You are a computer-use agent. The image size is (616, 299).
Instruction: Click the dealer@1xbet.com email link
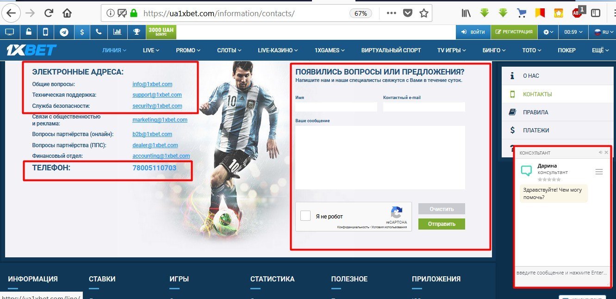tap(155, 145)
